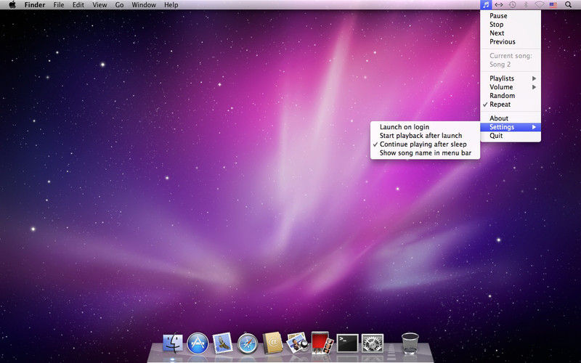Open the View menu

[x=99, y=5]
